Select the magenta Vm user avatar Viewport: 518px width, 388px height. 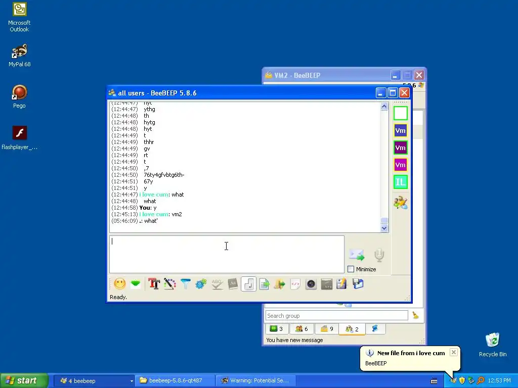coord(401,165)
